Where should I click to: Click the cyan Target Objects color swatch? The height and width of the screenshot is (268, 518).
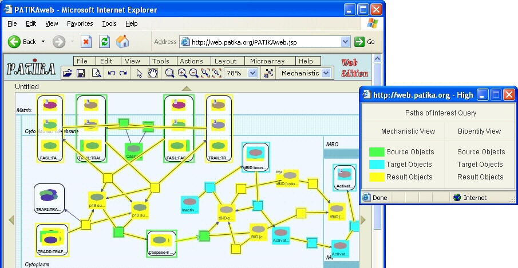[377, 165]
